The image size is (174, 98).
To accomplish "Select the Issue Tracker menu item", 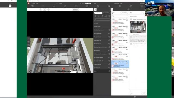I will click(88, 3).
